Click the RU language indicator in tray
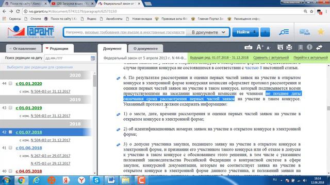This screenshot has width=330, height=185. 275,180
